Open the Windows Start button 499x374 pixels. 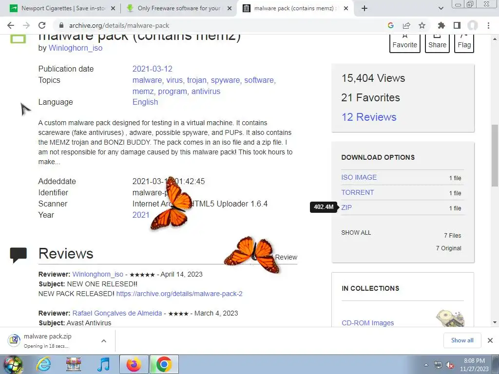pyautogui.click(x=12, y=364)
